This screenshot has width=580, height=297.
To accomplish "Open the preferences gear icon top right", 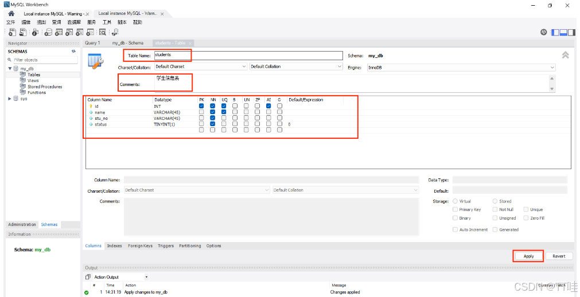I will tap(543, 32).
